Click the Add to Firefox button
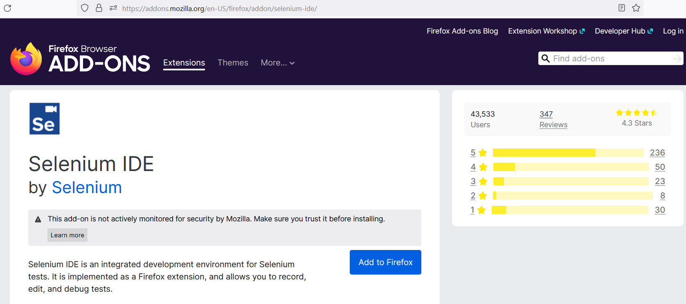 pyautogui.click(x=385, y=262)
